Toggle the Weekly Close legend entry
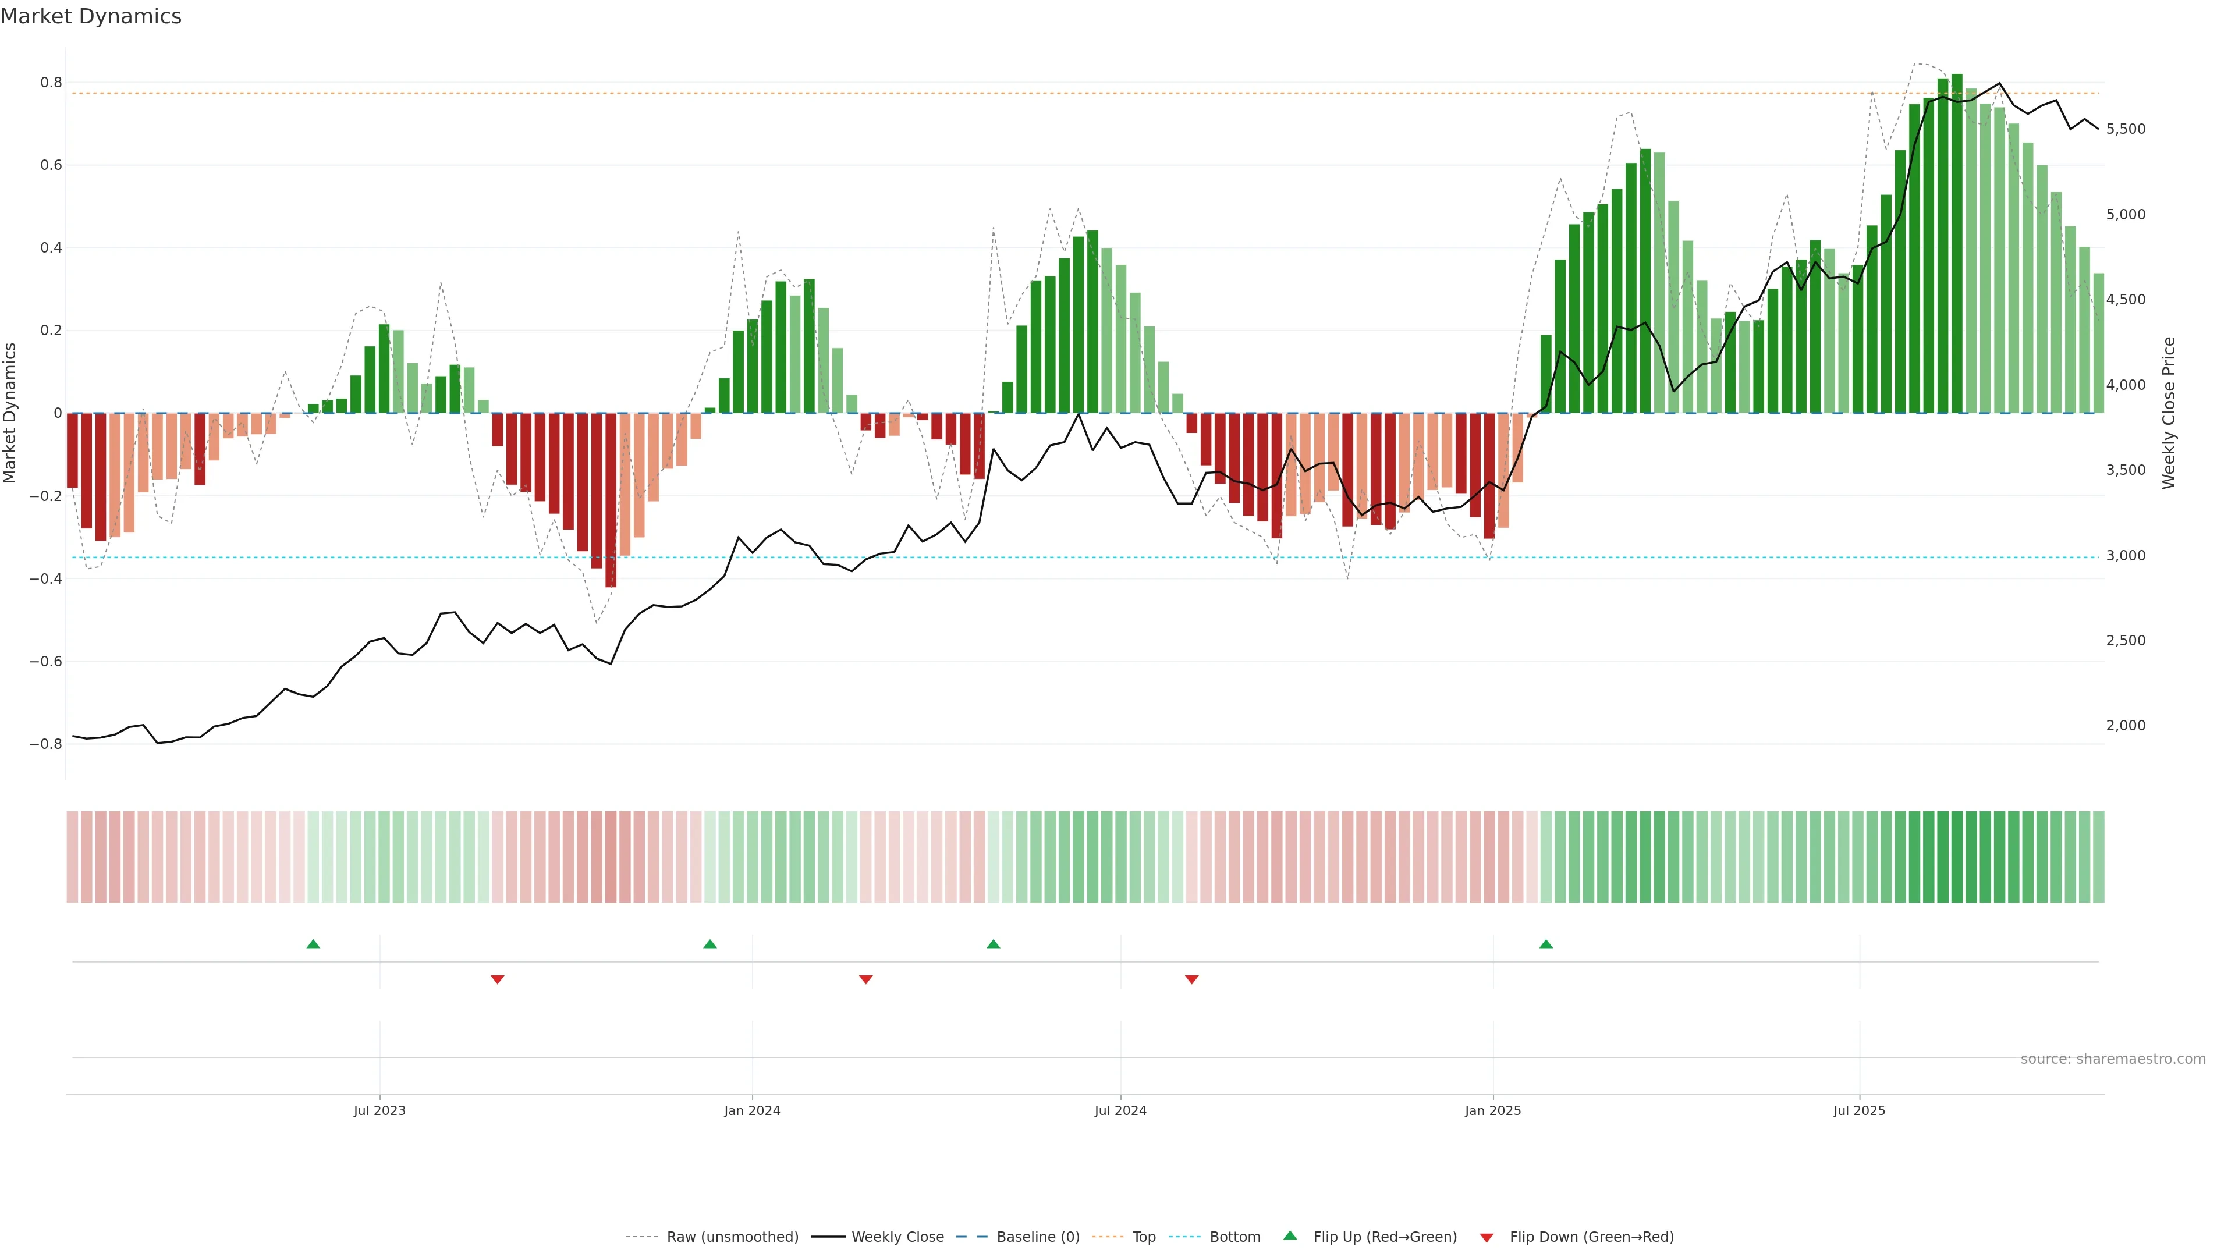Screen dimensions: 2235x1257 coord(897,1237)
